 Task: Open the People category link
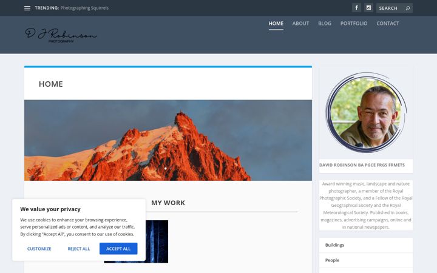tap(332, 260)
